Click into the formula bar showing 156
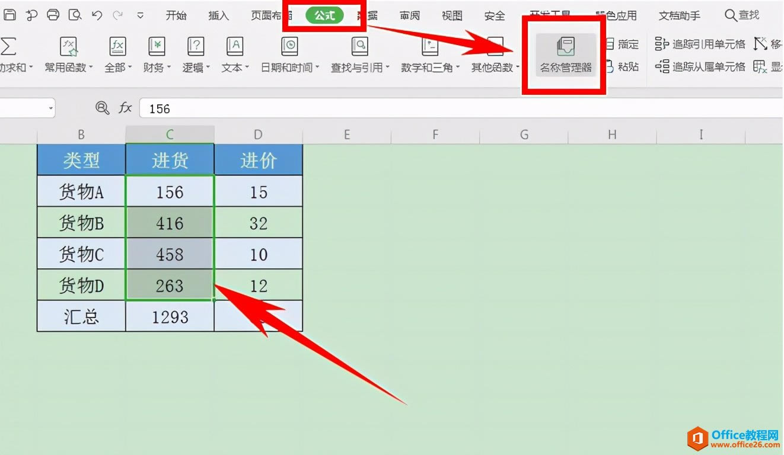The height and width of the screenshot is (455, 784). click(461, 108)
